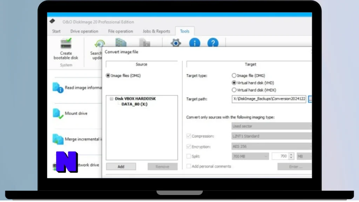This screenshot has width=359, height=202.
Task: Select Image files (OMG) source radio button
Action: click(x=108, y=76)
